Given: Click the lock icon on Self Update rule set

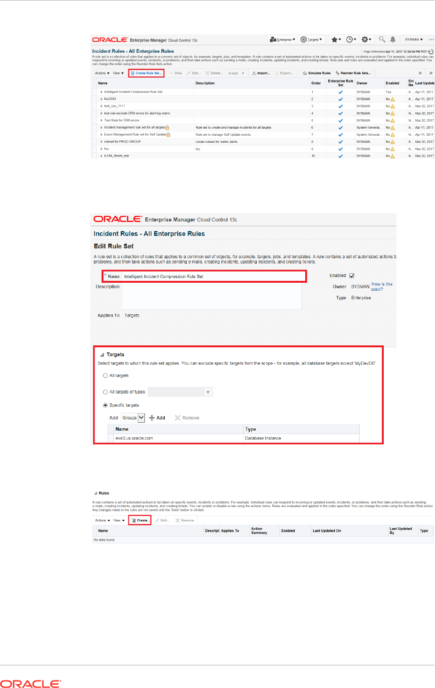Looking at the screenshot, I should [x=168, y=135].
